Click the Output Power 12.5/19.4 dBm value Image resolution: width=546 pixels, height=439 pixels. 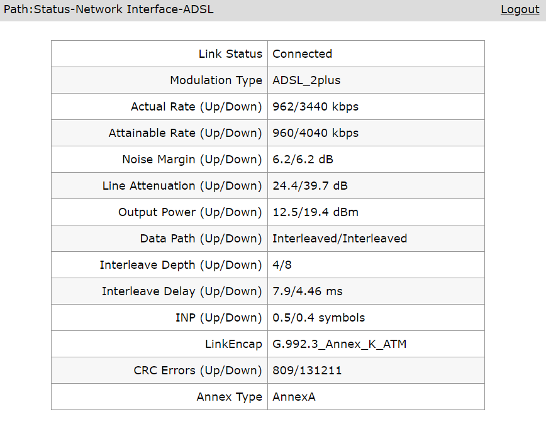pos(315,212)
